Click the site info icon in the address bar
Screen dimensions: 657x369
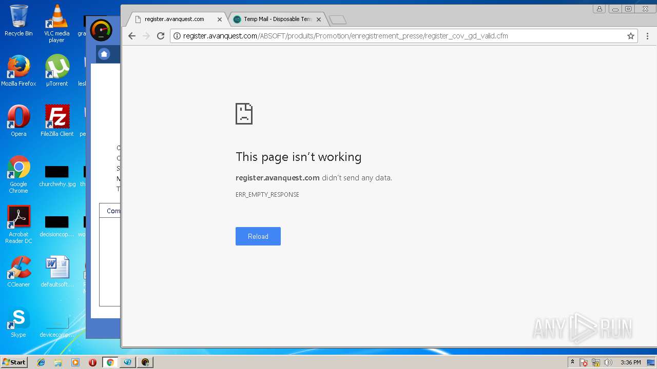click(x=177, y=36)
